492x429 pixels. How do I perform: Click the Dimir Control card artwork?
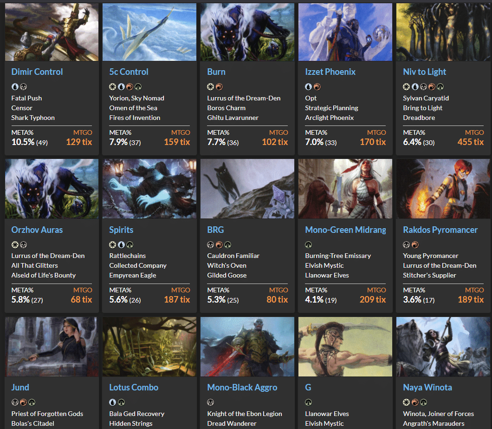click(x=52, y=32)
